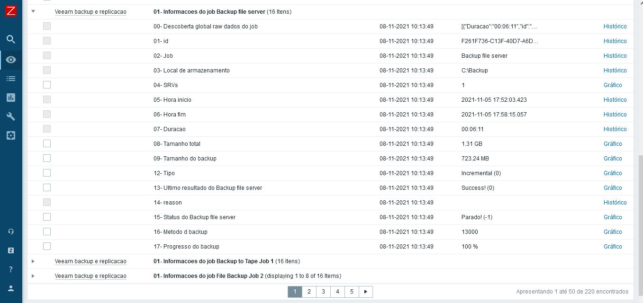Image resolution: width=643 pixels, height=303 pixels.
Task: Select value '13000'
Action: click(470, 232)
